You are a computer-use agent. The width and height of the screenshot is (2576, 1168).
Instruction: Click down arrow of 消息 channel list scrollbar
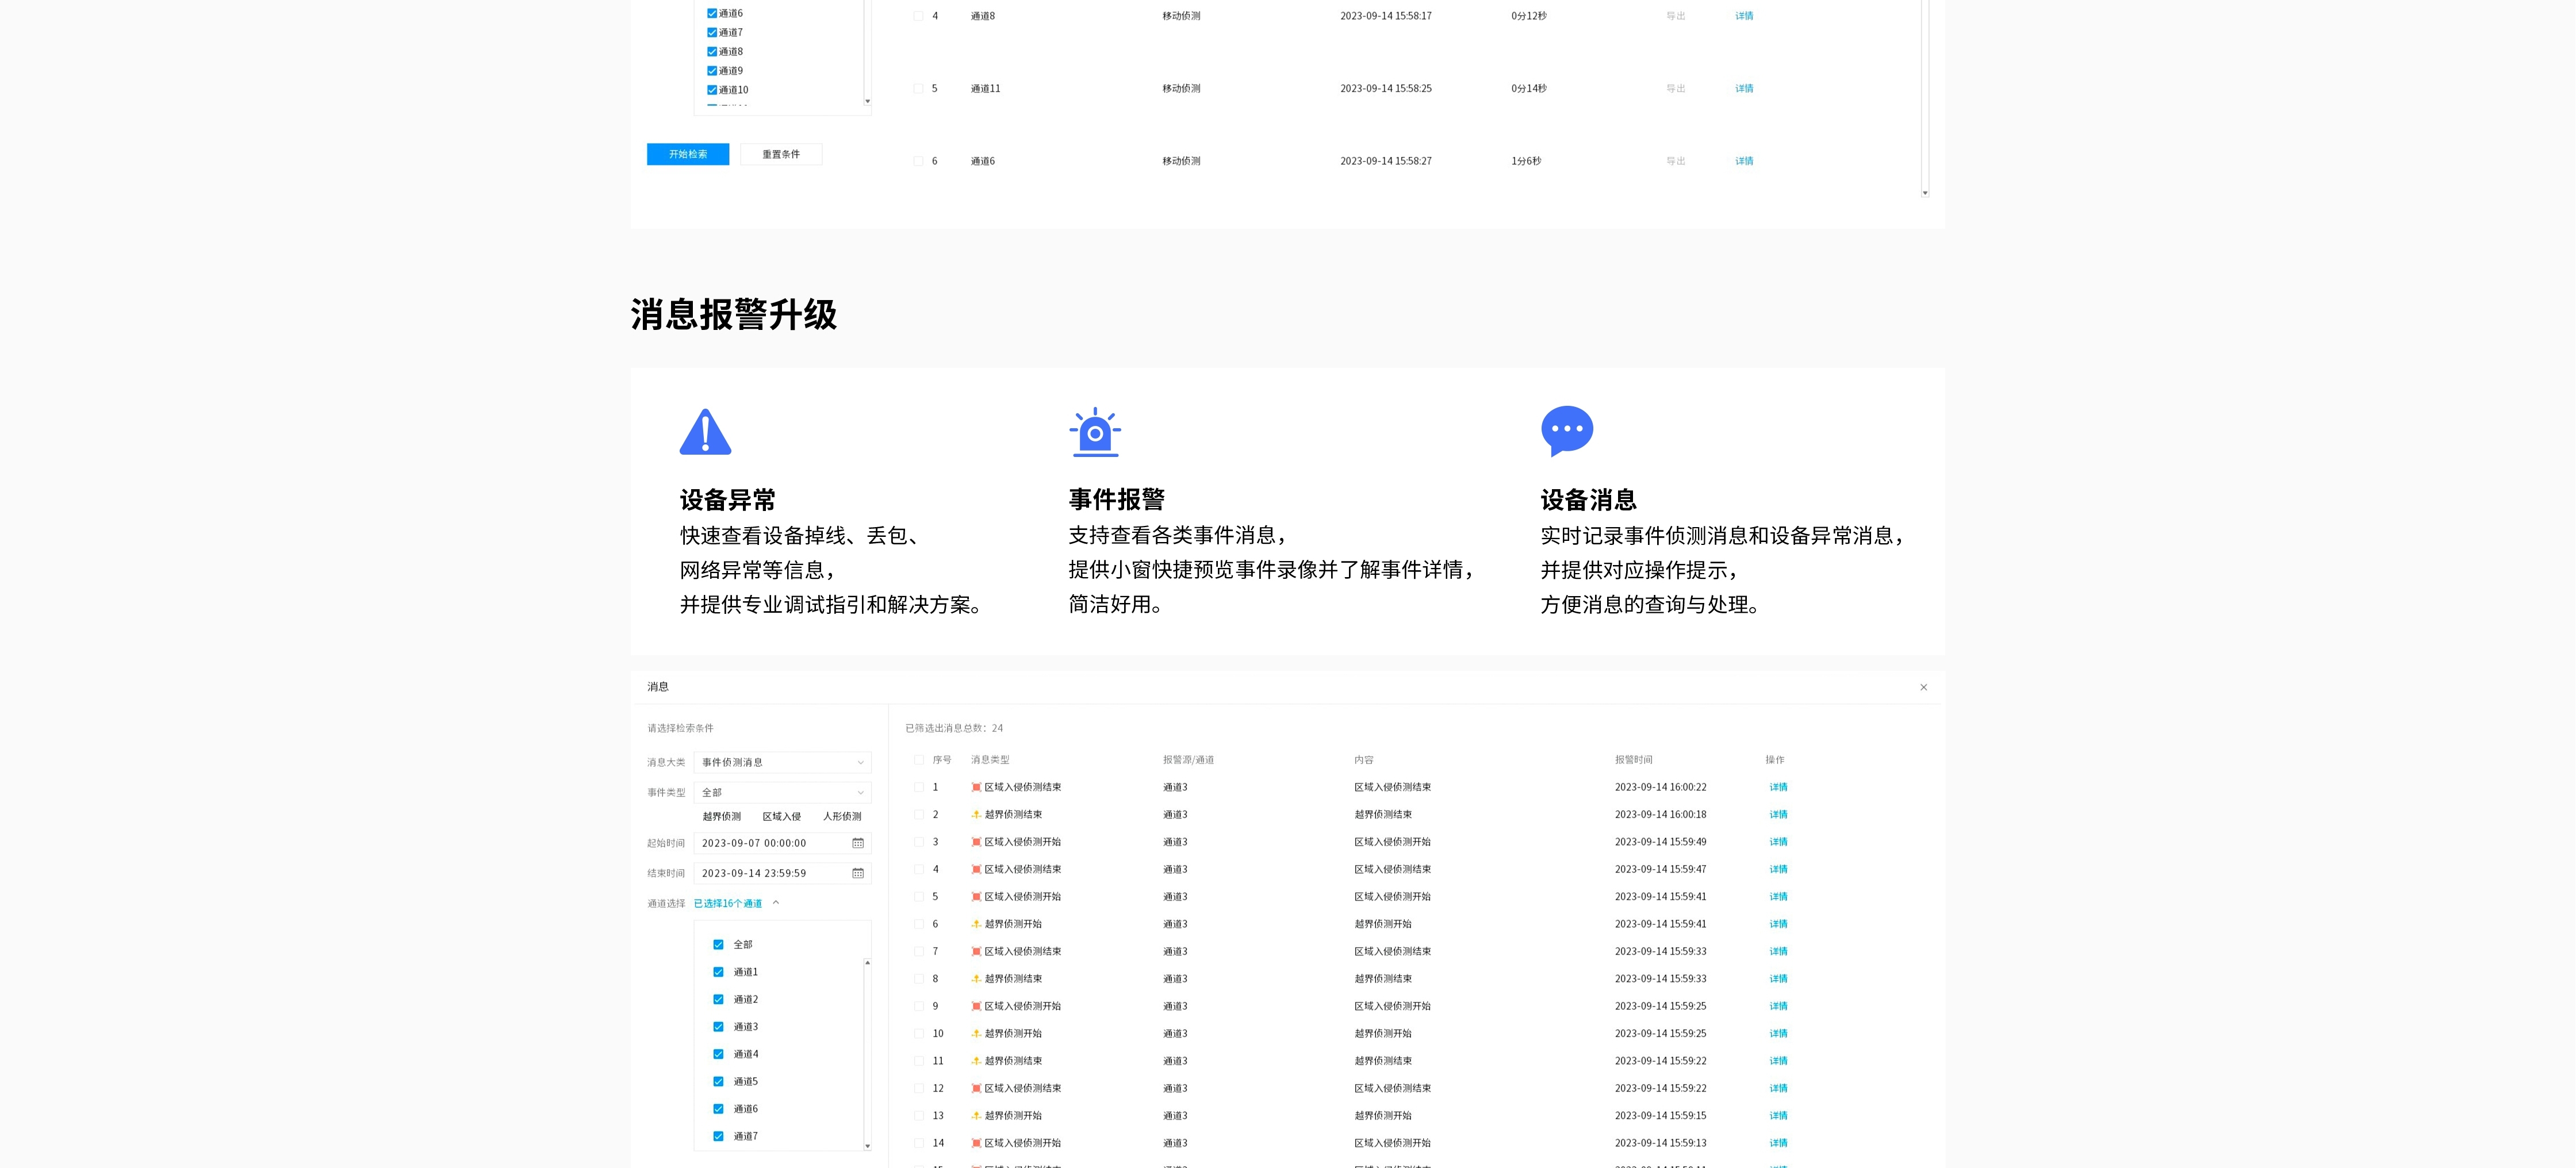[867, 1146]
